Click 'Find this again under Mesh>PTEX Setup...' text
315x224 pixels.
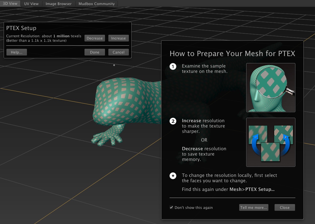(x=228, y=189)
